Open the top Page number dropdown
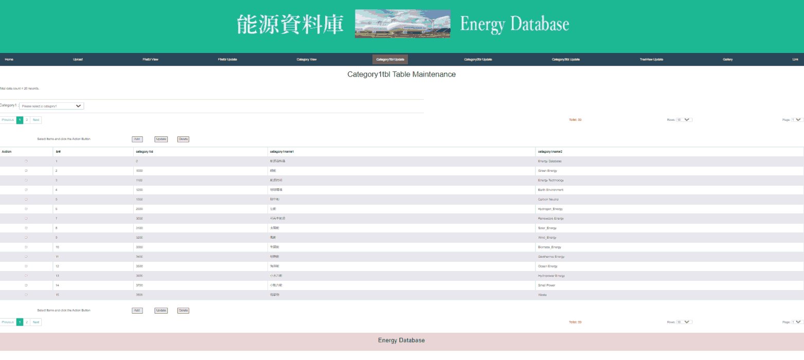This screenshot has height=360, width=804. coord(797,120)
